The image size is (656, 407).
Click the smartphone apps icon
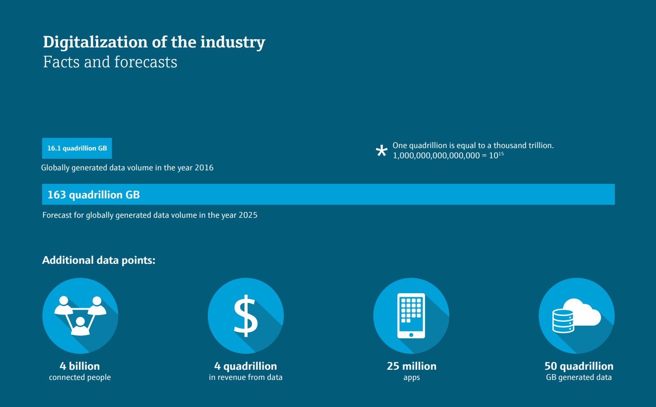411,315
